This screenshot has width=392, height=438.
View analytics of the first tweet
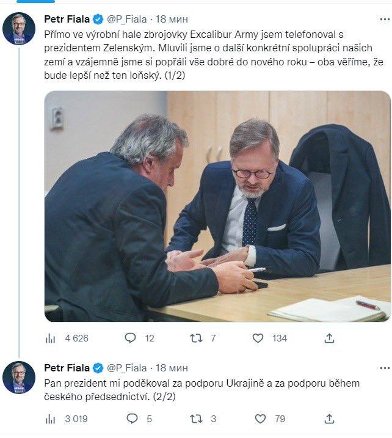[x=51, y=338]
